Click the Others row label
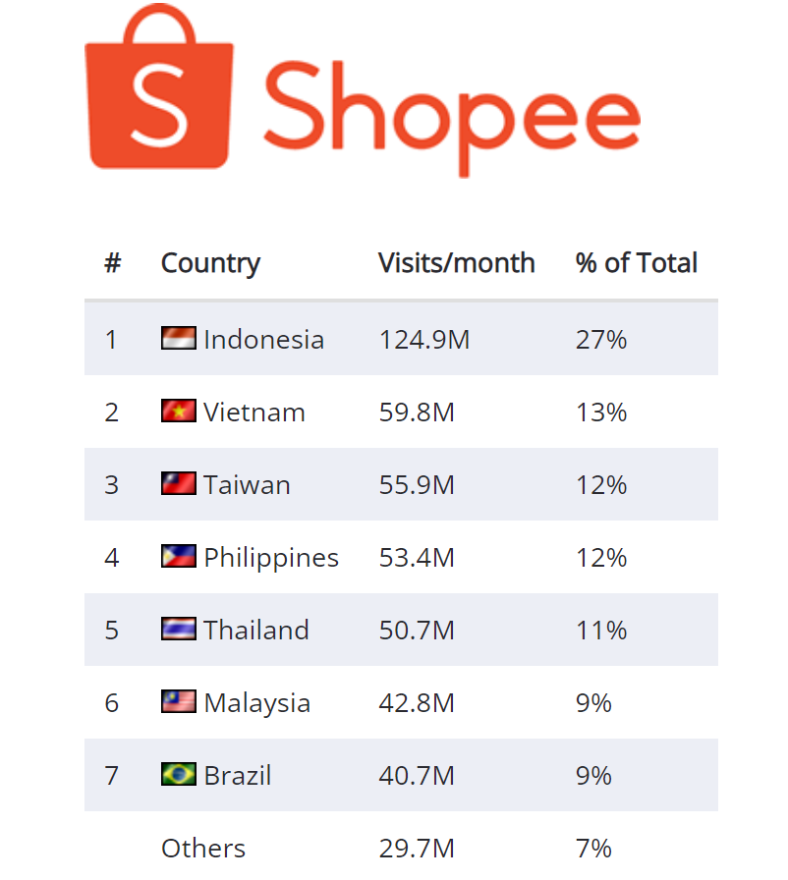The width and height of the screenshot is (788, 880). tap(203, 848)
